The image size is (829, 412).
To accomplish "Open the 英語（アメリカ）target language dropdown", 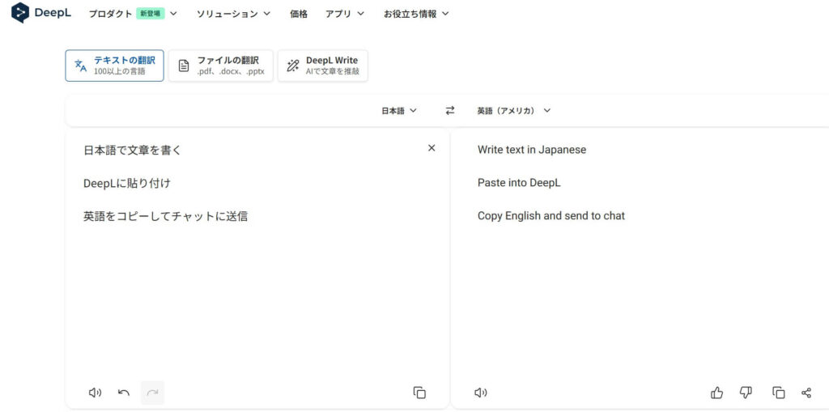I will pyautogui.click(x=513, y=111).
